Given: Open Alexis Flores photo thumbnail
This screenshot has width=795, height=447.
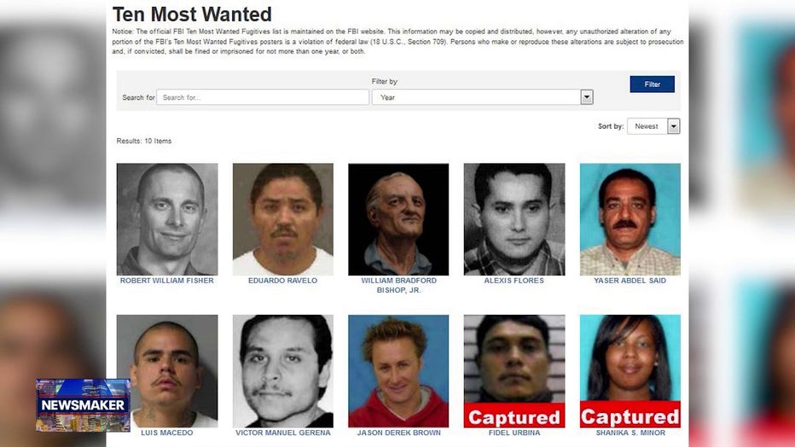Looking at the screenshot, I should [x=514, y=219].
